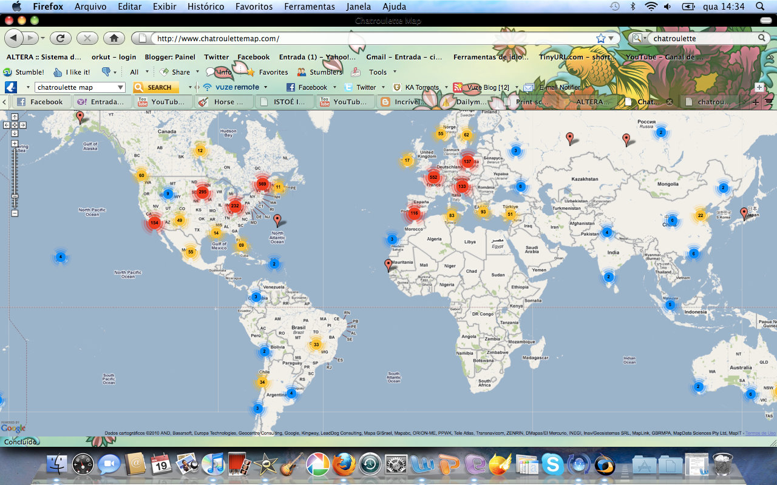Screen dimensions: 777x485
Task: Open the URL history dropdown arrow
Action: pyautogui.click(x=611, y=38)
